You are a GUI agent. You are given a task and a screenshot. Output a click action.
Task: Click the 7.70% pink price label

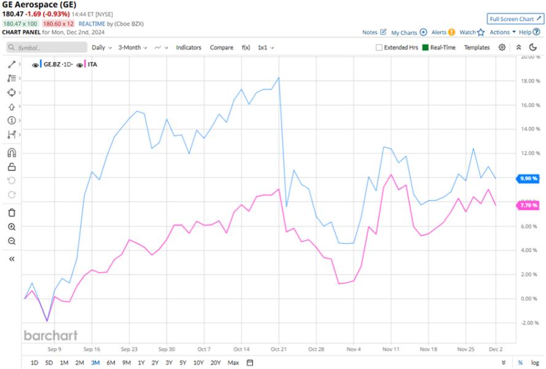click(x=528, y=205)
